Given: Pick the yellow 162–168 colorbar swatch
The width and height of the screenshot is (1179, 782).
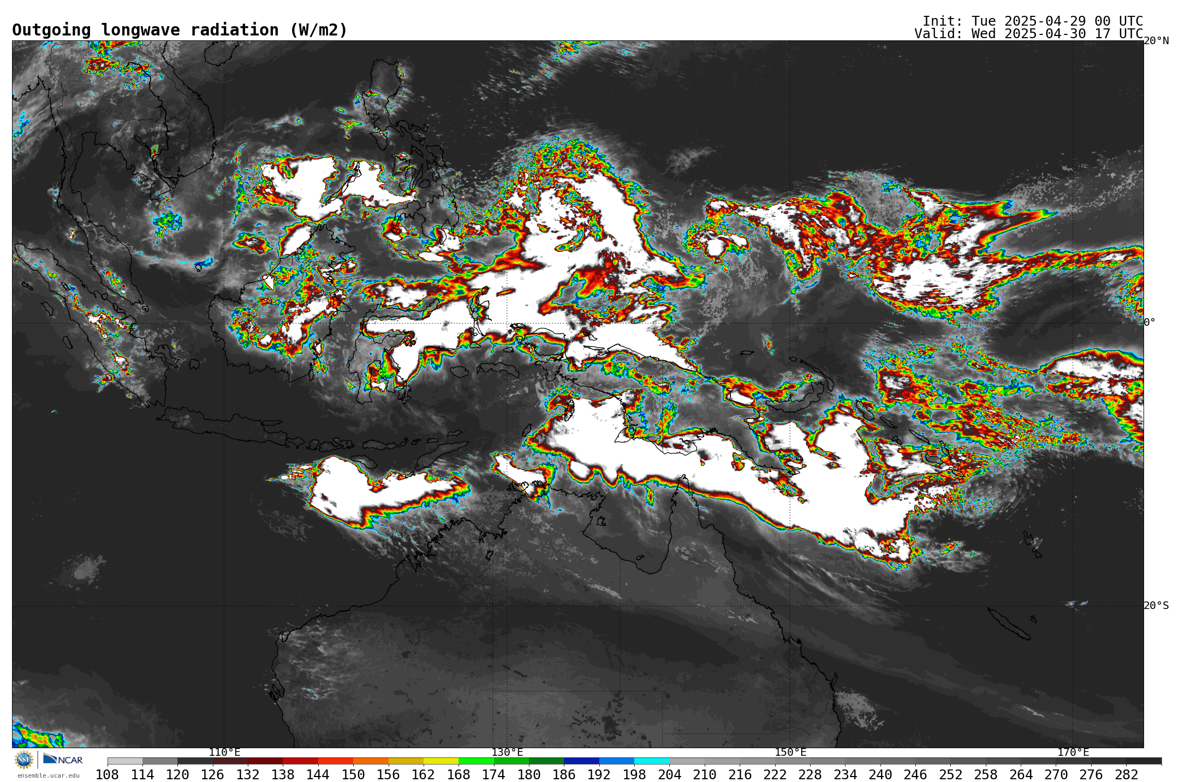Looking at the screenshot, I should pos(441,761).
